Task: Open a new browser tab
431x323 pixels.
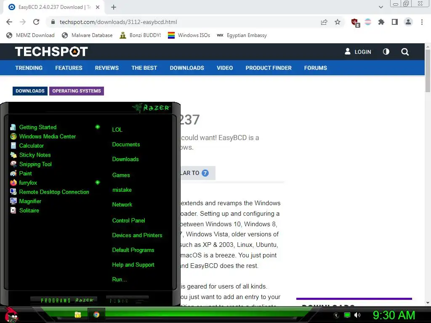Action: [114, 7]
